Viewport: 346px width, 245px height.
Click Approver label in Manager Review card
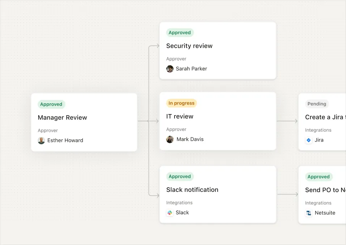tap(48, 131)
